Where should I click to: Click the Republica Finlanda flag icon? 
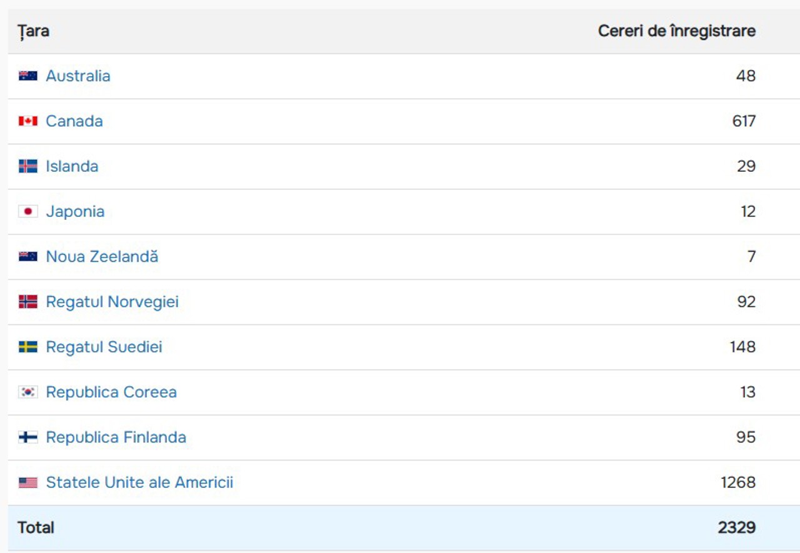(x=27, y=437)
